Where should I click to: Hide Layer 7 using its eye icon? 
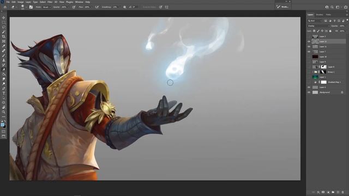[309, 52]
